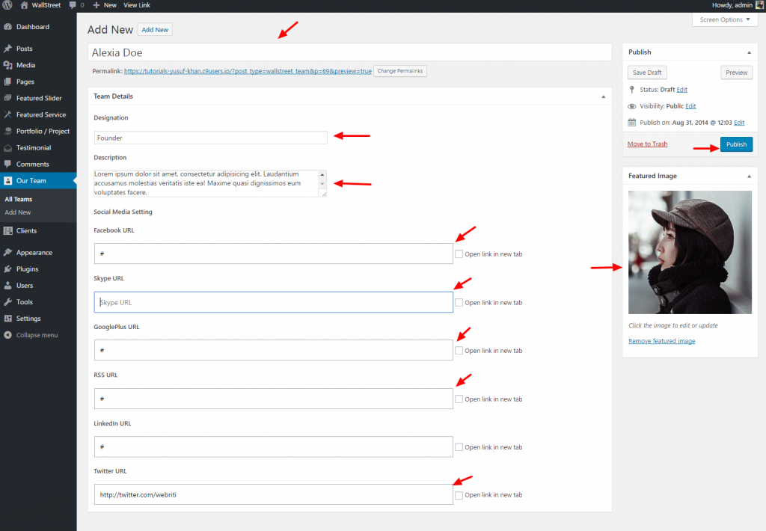
Task: Click the Media icon in sidebar
Action: click(x=7, y=65)
